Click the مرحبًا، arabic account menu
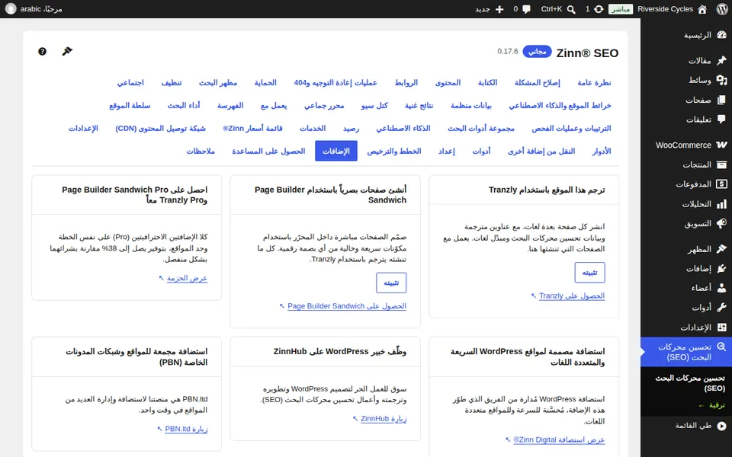The image size is (732, 457). tap(34, 9)
